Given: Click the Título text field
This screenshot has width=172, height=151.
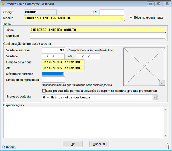Looking at the screenshot, I should pyautogui.click(x=97, y=30).
